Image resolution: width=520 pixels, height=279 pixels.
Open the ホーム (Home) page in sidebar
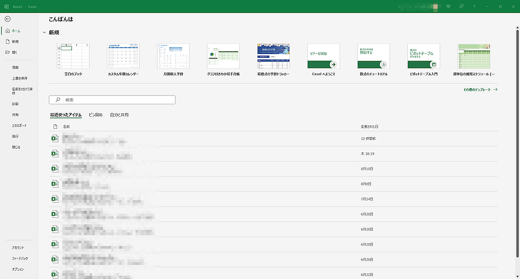[16, 31]
